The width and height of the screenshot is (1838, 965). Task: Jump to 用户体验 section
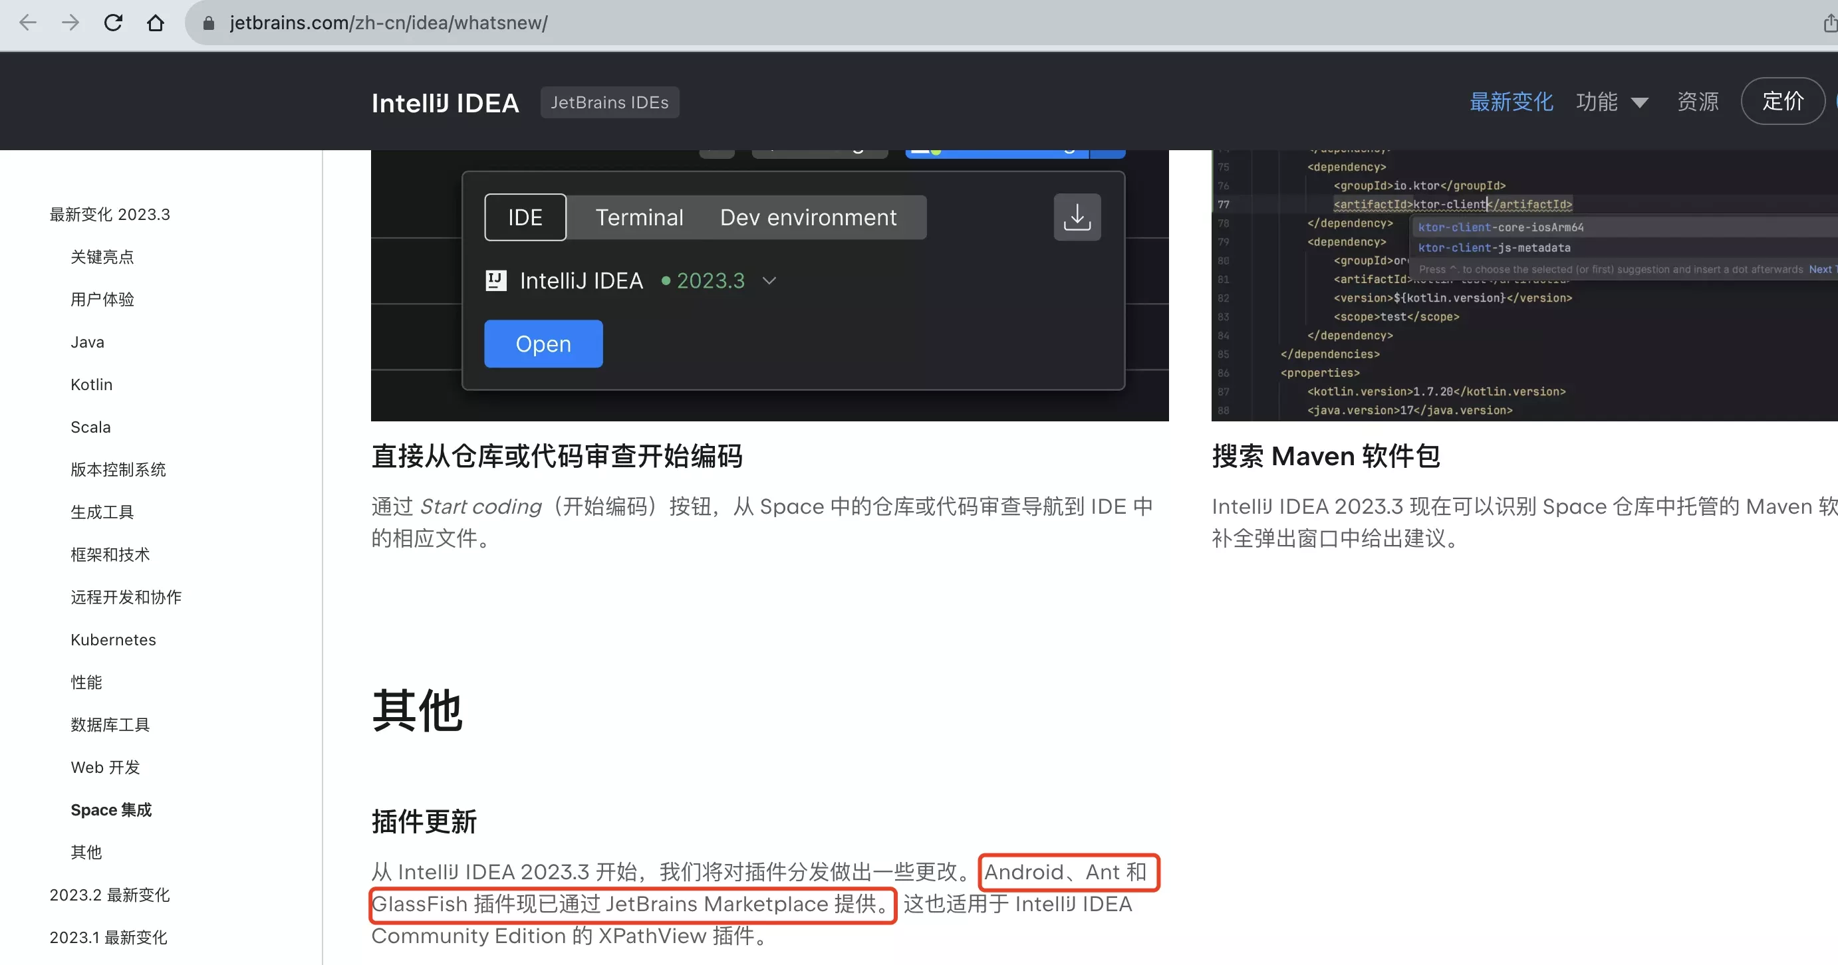pyautogui.click(x=102, y=300)
